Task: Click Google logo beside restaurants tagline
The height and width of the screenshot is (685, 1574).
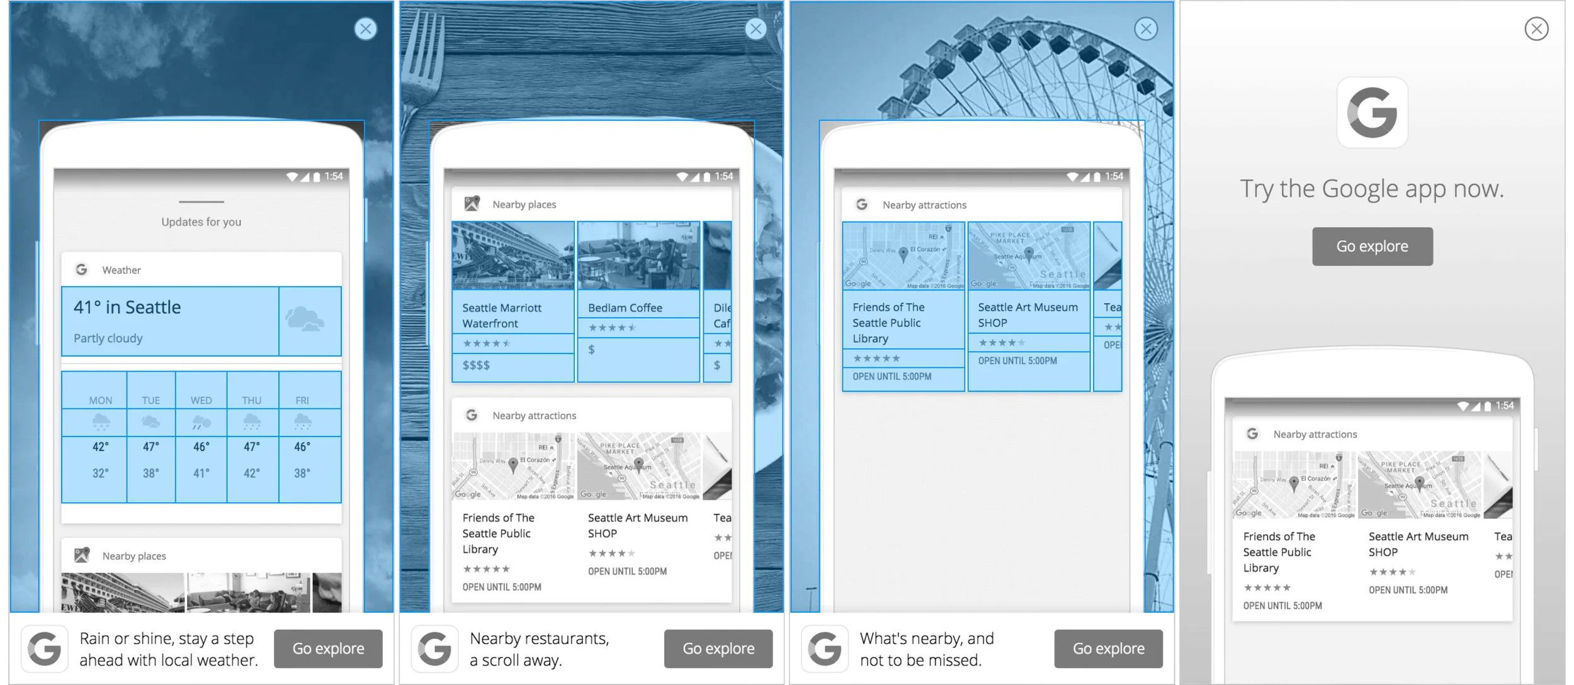Action: pyautogui.click(x=435, y=649)
